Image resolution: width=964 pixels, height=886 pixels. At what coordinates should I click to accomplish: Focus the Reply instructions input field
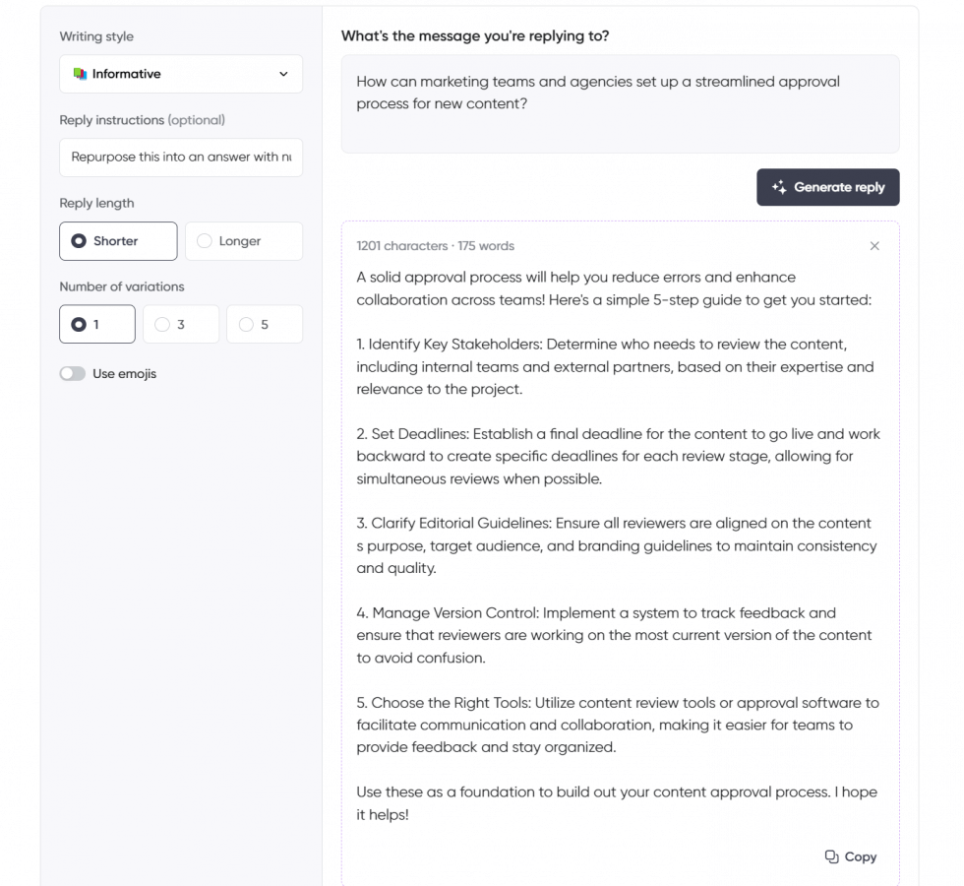click(x=181, y=158)
